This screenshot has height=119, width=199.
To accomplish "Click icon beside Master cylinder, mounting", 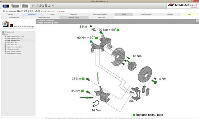I will 5,51.
